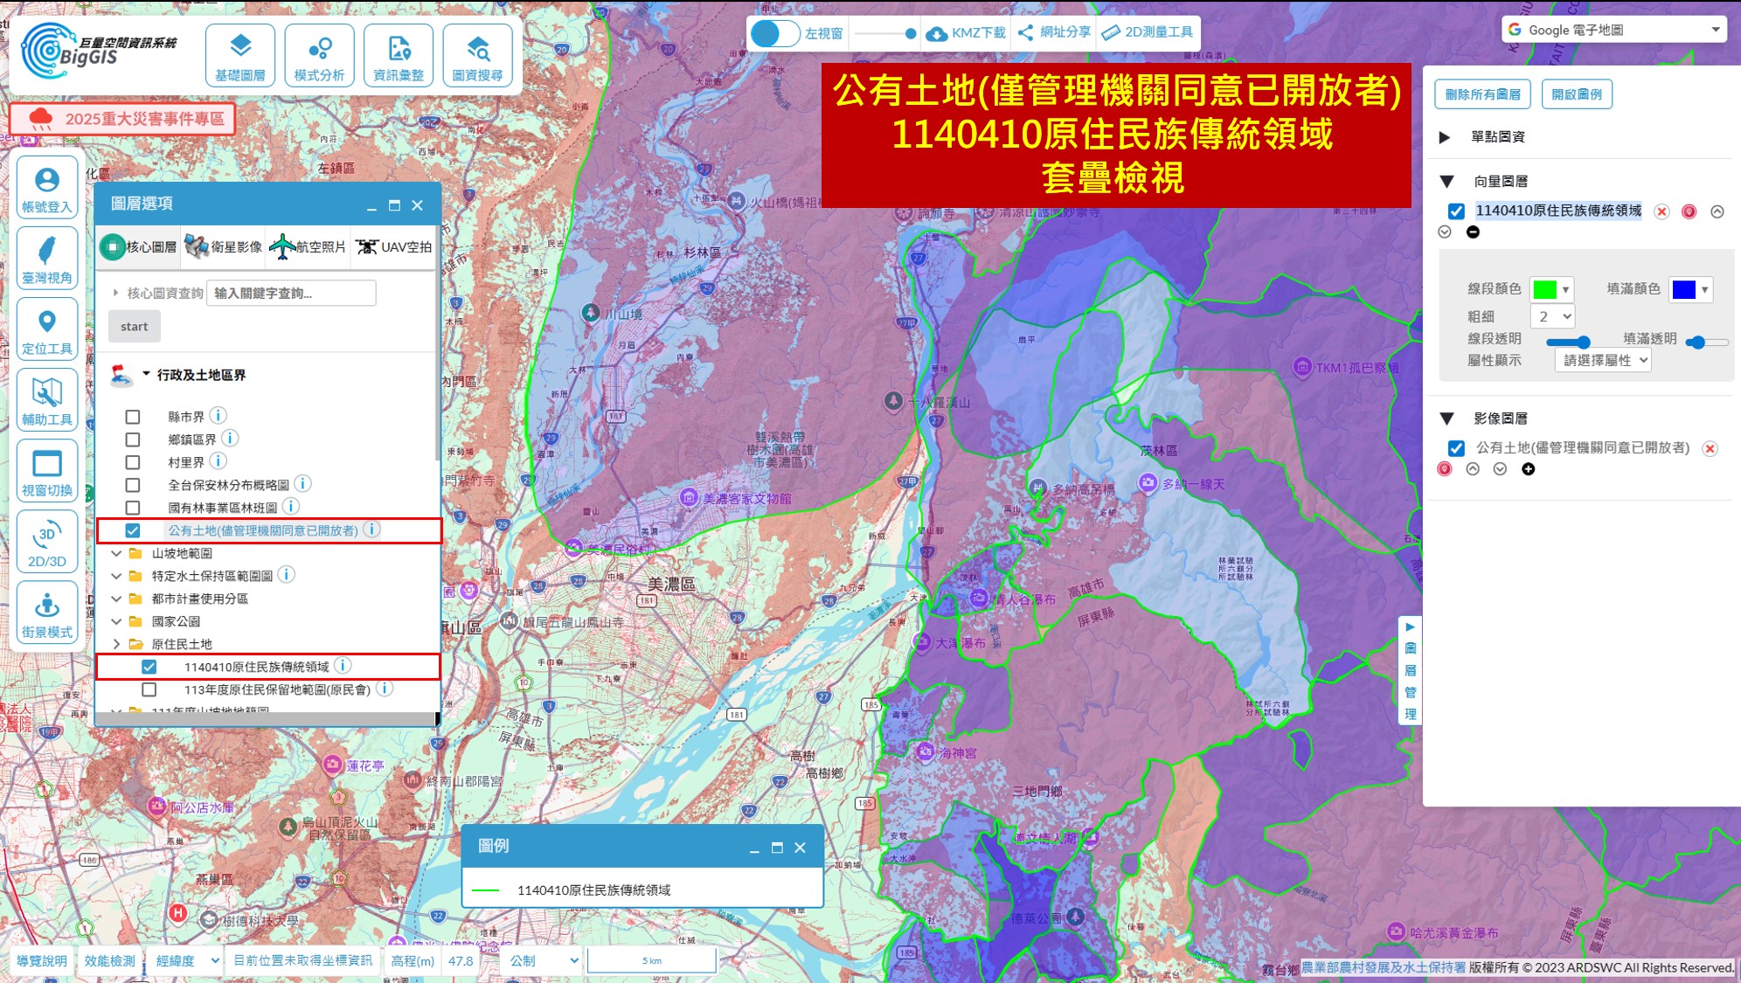Expand the 山坡地範圍 folder

point(116,553)
